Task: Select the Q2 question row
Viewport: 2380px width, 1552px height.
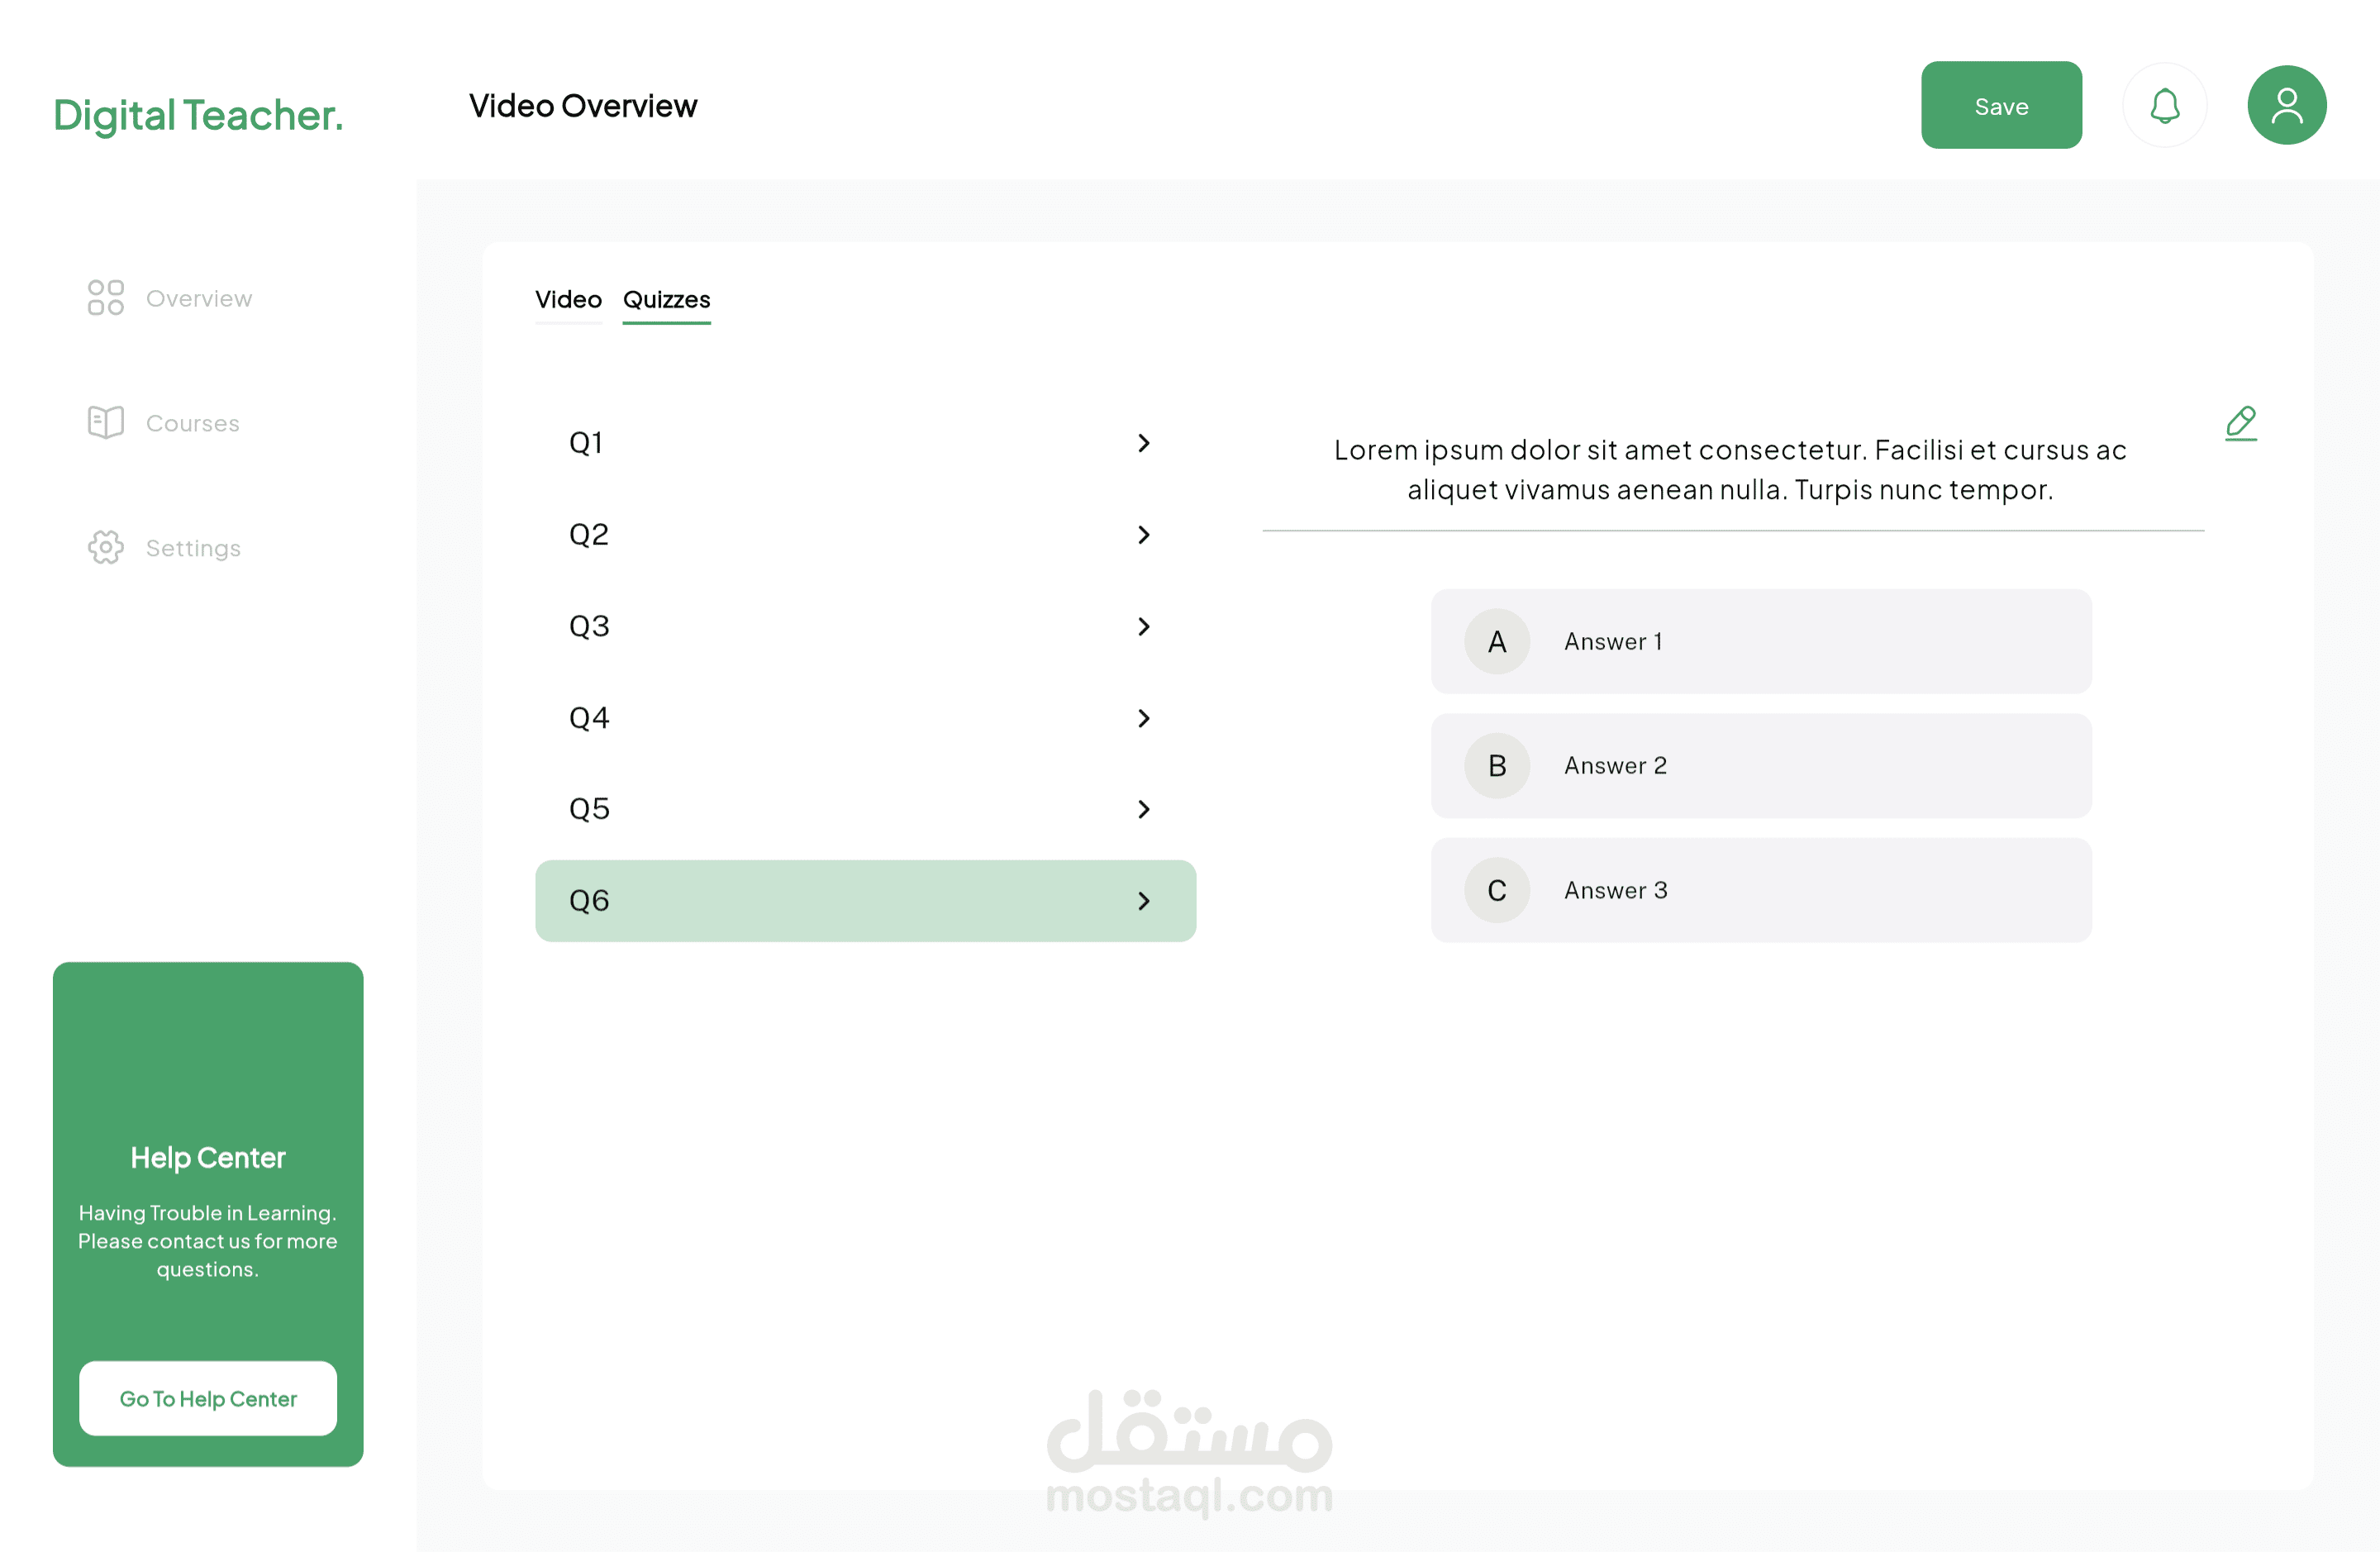Action: (x=864, y=535)
